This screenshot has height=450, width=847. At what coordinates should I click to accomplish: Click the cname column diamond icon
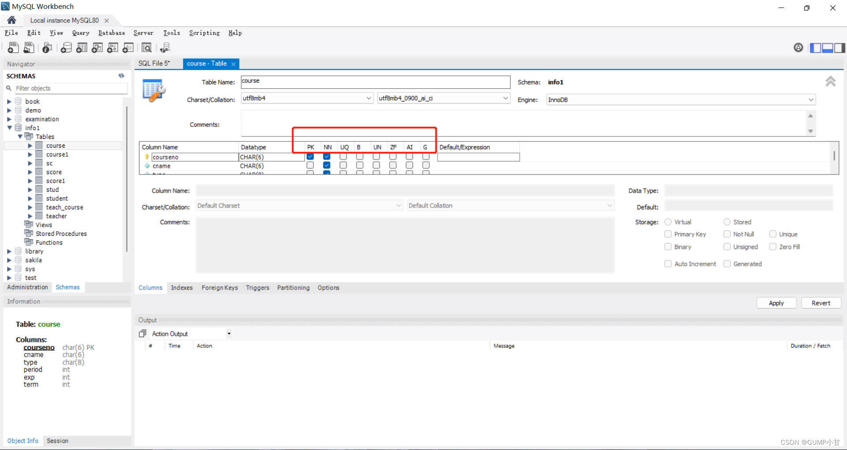(147, 166)
